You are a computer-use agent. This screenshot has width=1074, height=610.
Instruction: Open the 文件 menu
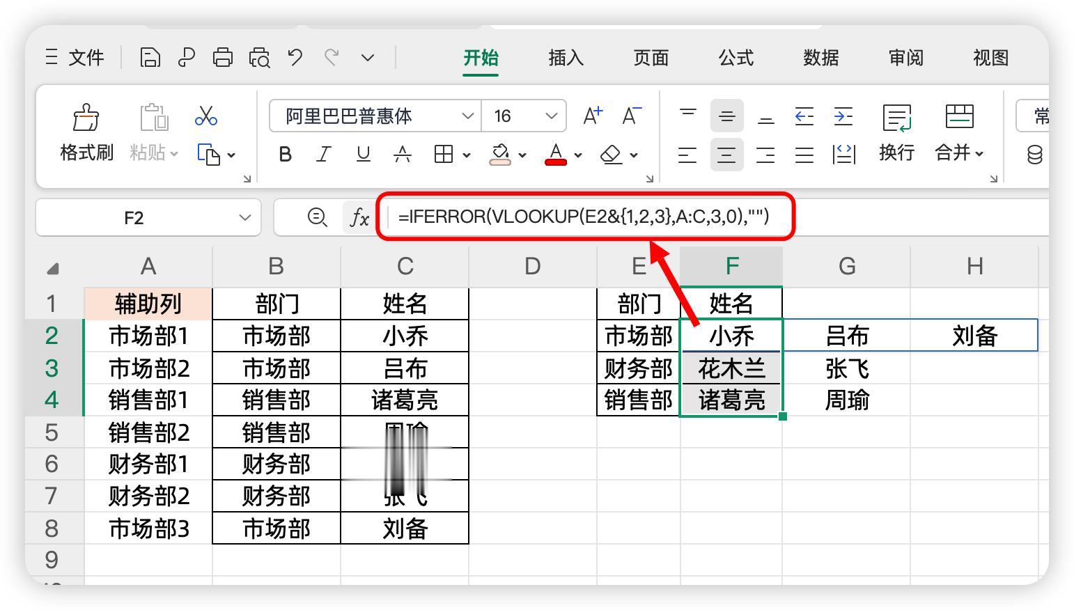(86, 58)
